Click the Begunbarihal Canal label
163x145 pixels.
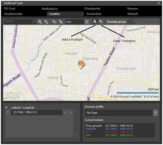click(37, 52)
